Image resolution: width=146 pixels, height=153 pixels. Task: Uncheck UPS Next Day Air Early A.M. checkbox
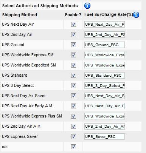(73, 106)
